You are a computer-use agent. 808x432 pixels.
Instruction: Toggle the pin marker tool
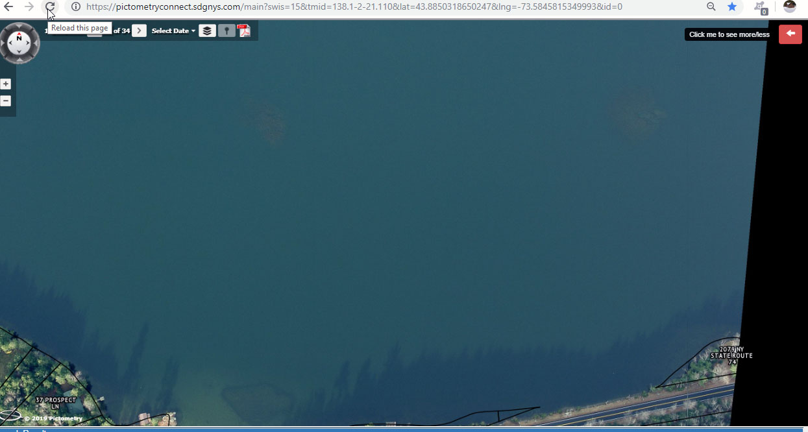pyautogui.click(x=226, y=30)
